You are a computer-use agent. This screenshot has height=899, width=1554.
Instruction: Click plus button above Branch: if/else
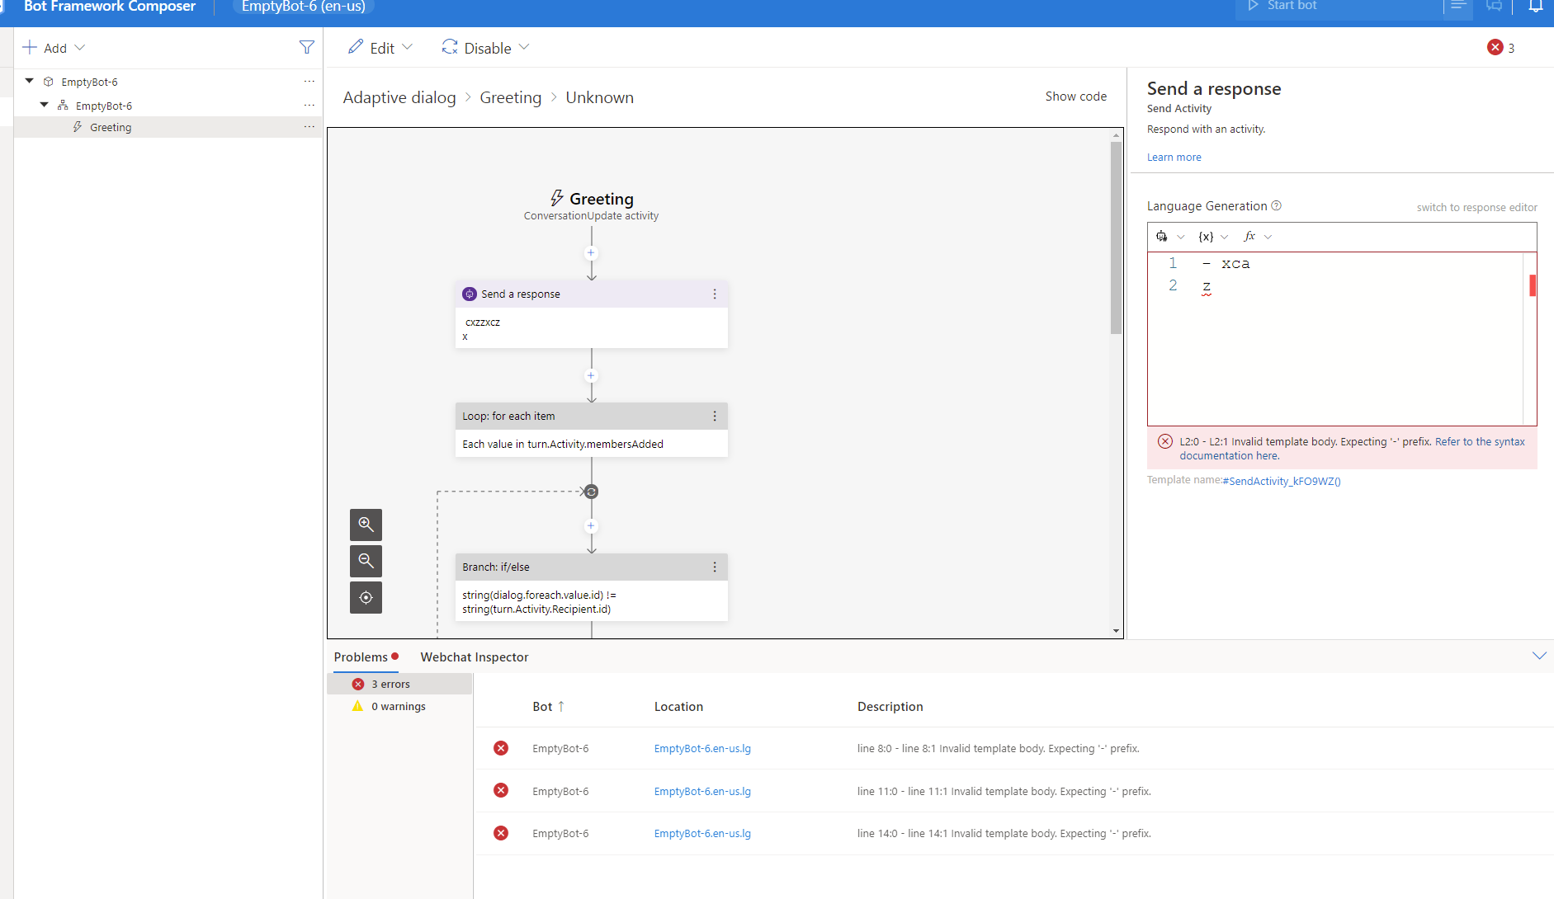click(591, 526)
